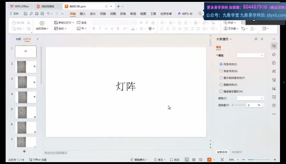This screenshot has width=286, height=164.
Task: Pin the 对象属性 panel
Action: 256,39
